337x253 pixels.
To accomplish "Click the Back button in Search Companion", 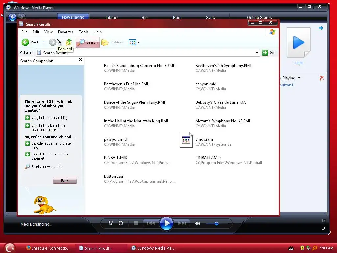I will coord(65,180).
